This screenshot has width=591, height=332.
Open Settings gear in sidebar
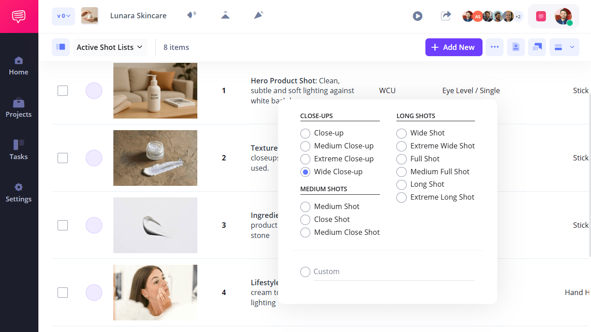[x=19, y=193]
